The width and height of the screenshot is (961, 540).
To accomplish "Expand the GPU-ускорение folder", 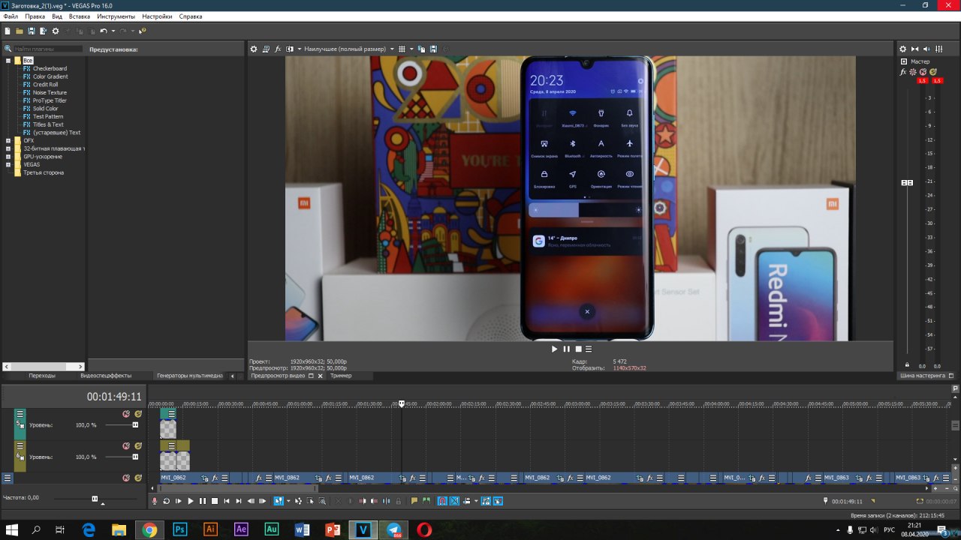I will tap(8, 156).
